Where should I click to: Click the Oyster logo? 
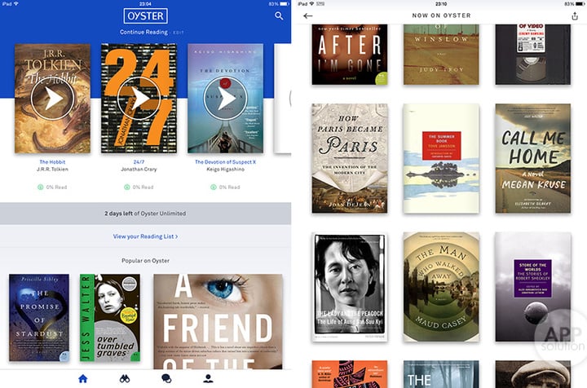click(x=145, y=16)
